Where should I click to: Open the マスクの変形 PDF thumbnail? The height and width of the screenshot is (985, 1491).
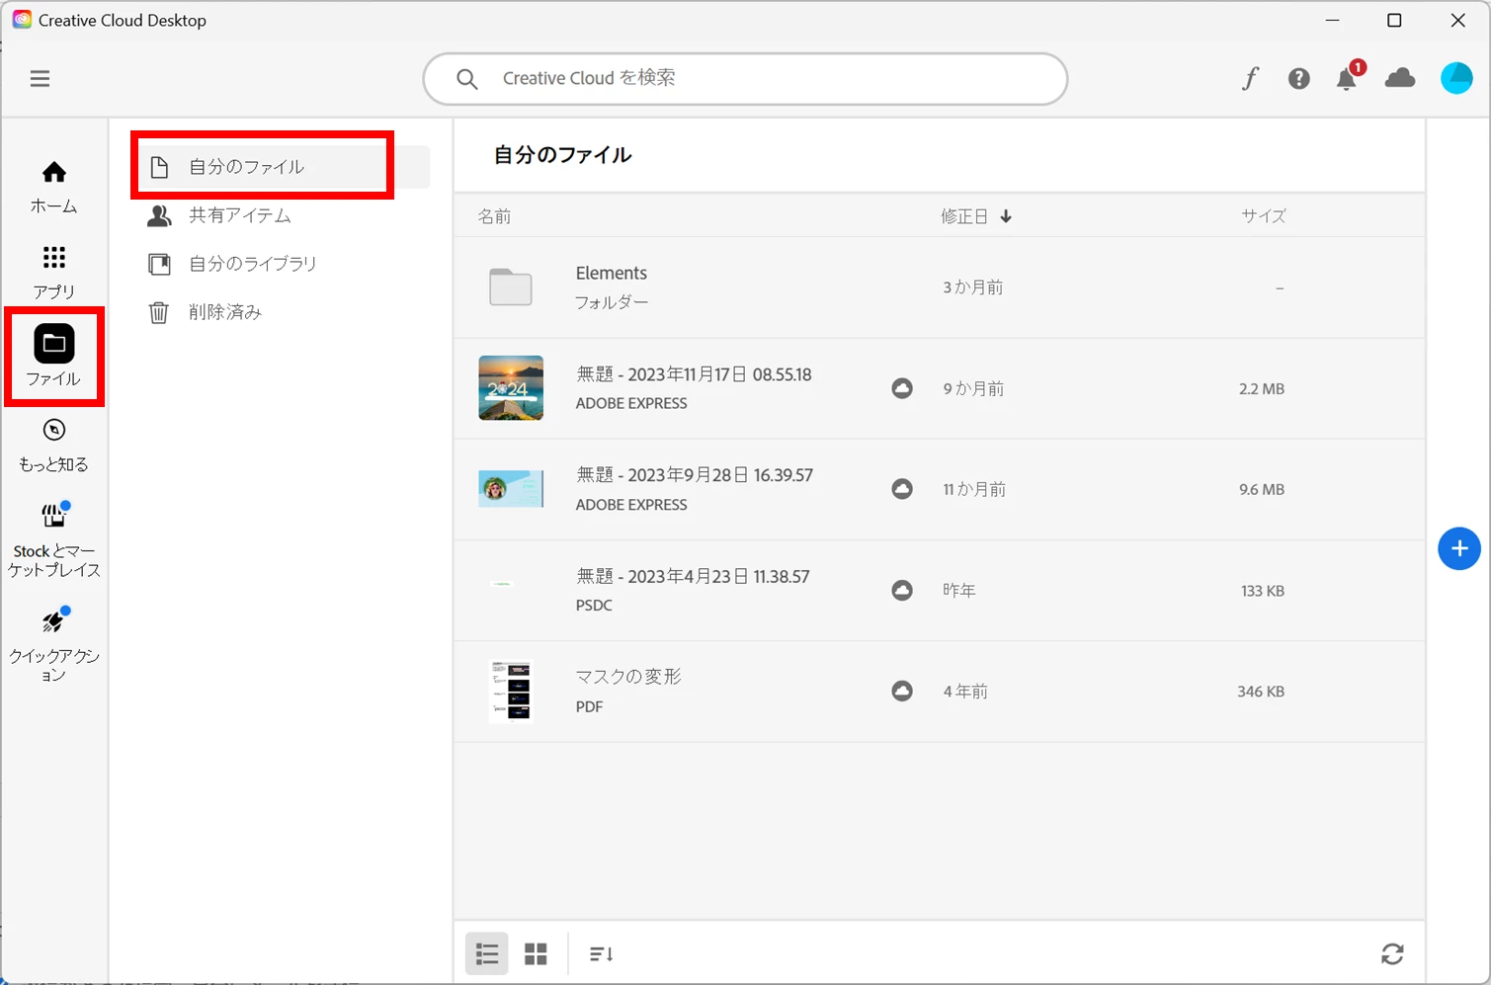click(x=511, y=692)
